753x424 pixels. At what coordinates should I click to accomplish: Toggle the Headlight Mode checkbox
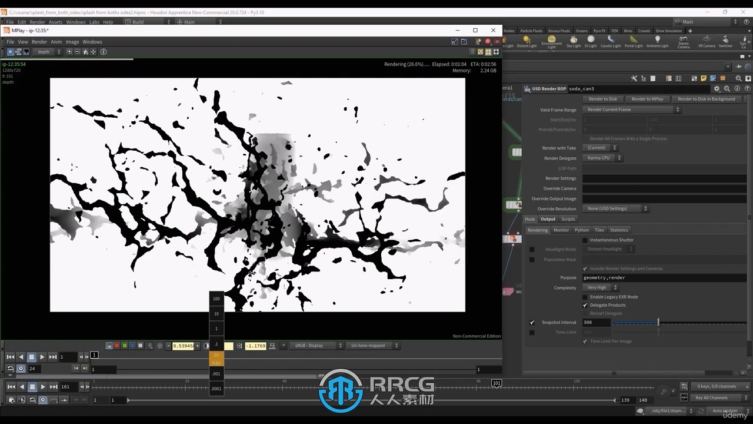[x=532, y=250]
